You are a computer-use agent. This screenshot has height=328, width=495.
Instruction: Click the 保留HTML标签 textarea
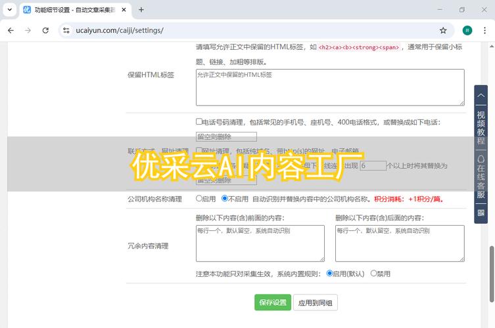(x=330, y=87)
